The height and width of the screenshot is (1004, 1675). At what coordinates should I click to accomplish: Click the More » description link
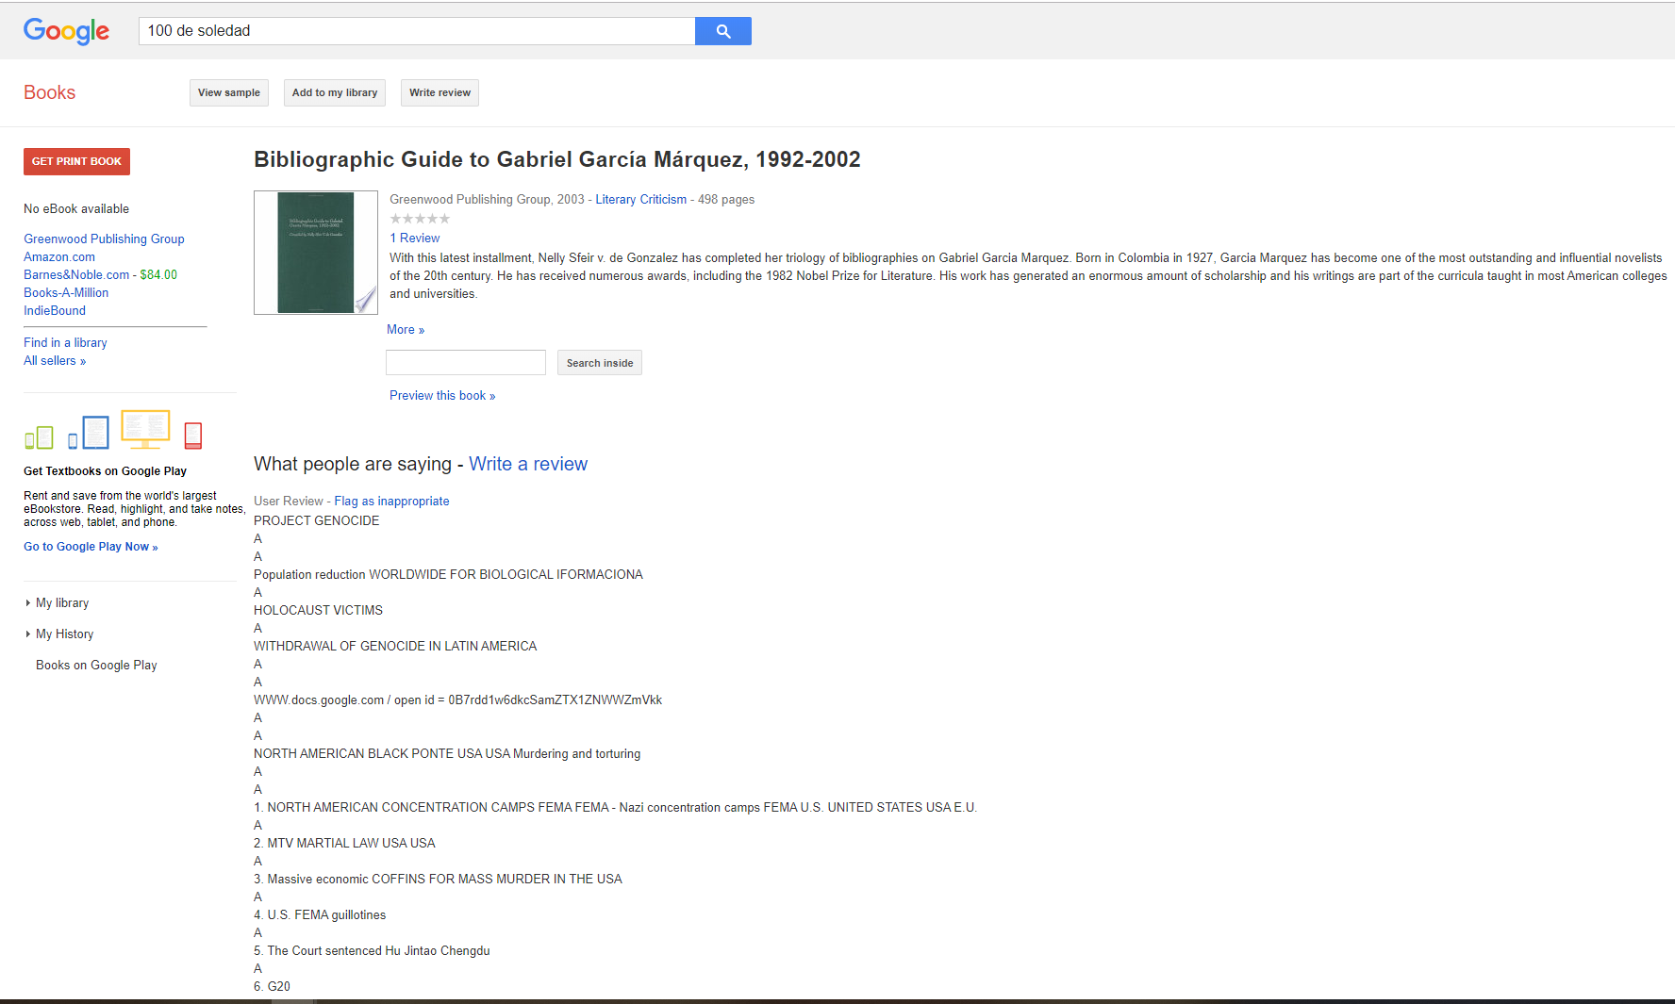coord(406,330)
